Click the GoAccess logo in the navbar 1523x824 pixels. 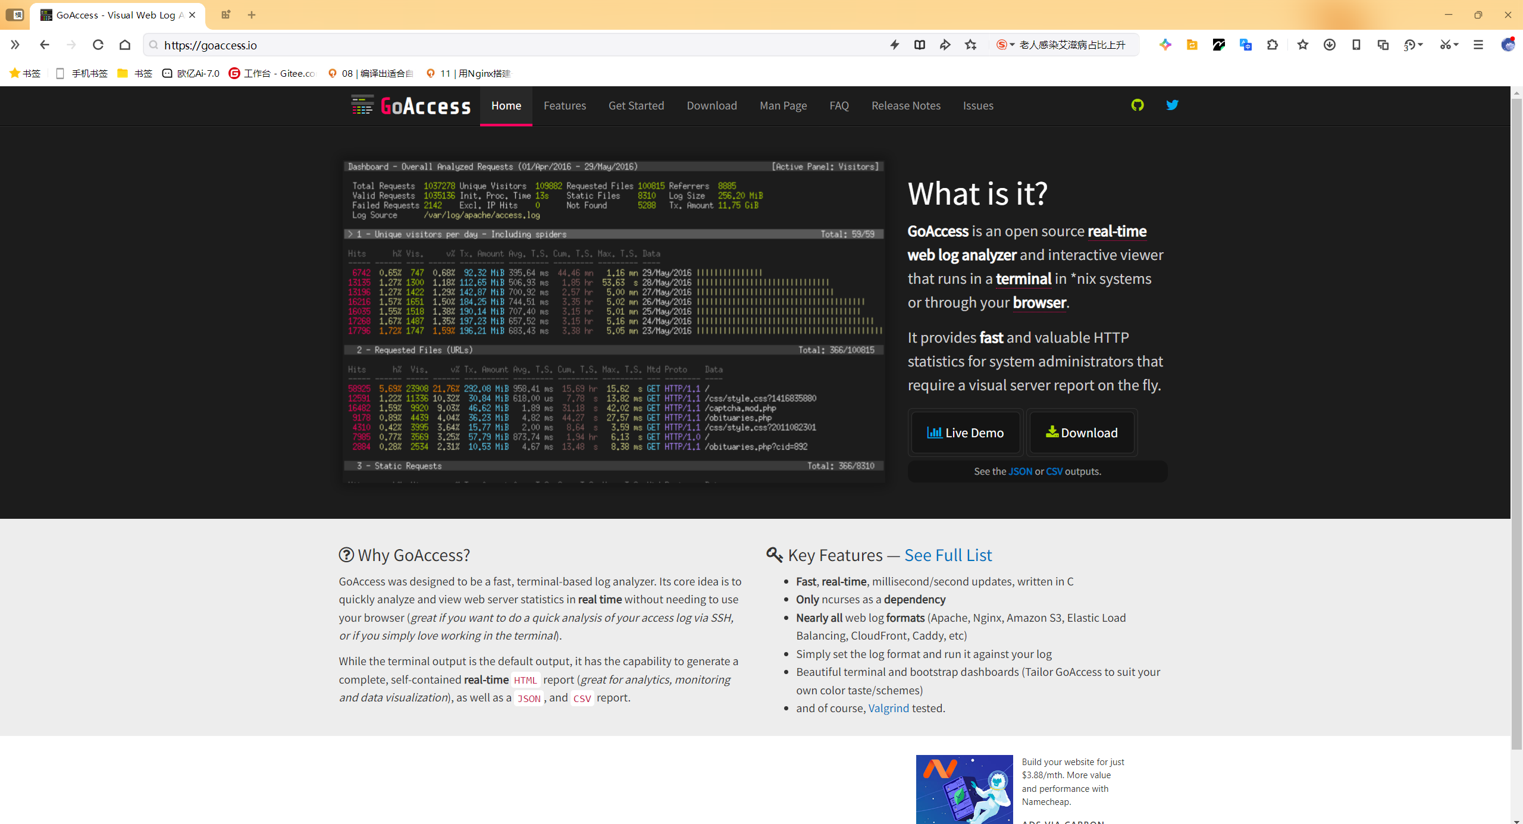(411, 105)
